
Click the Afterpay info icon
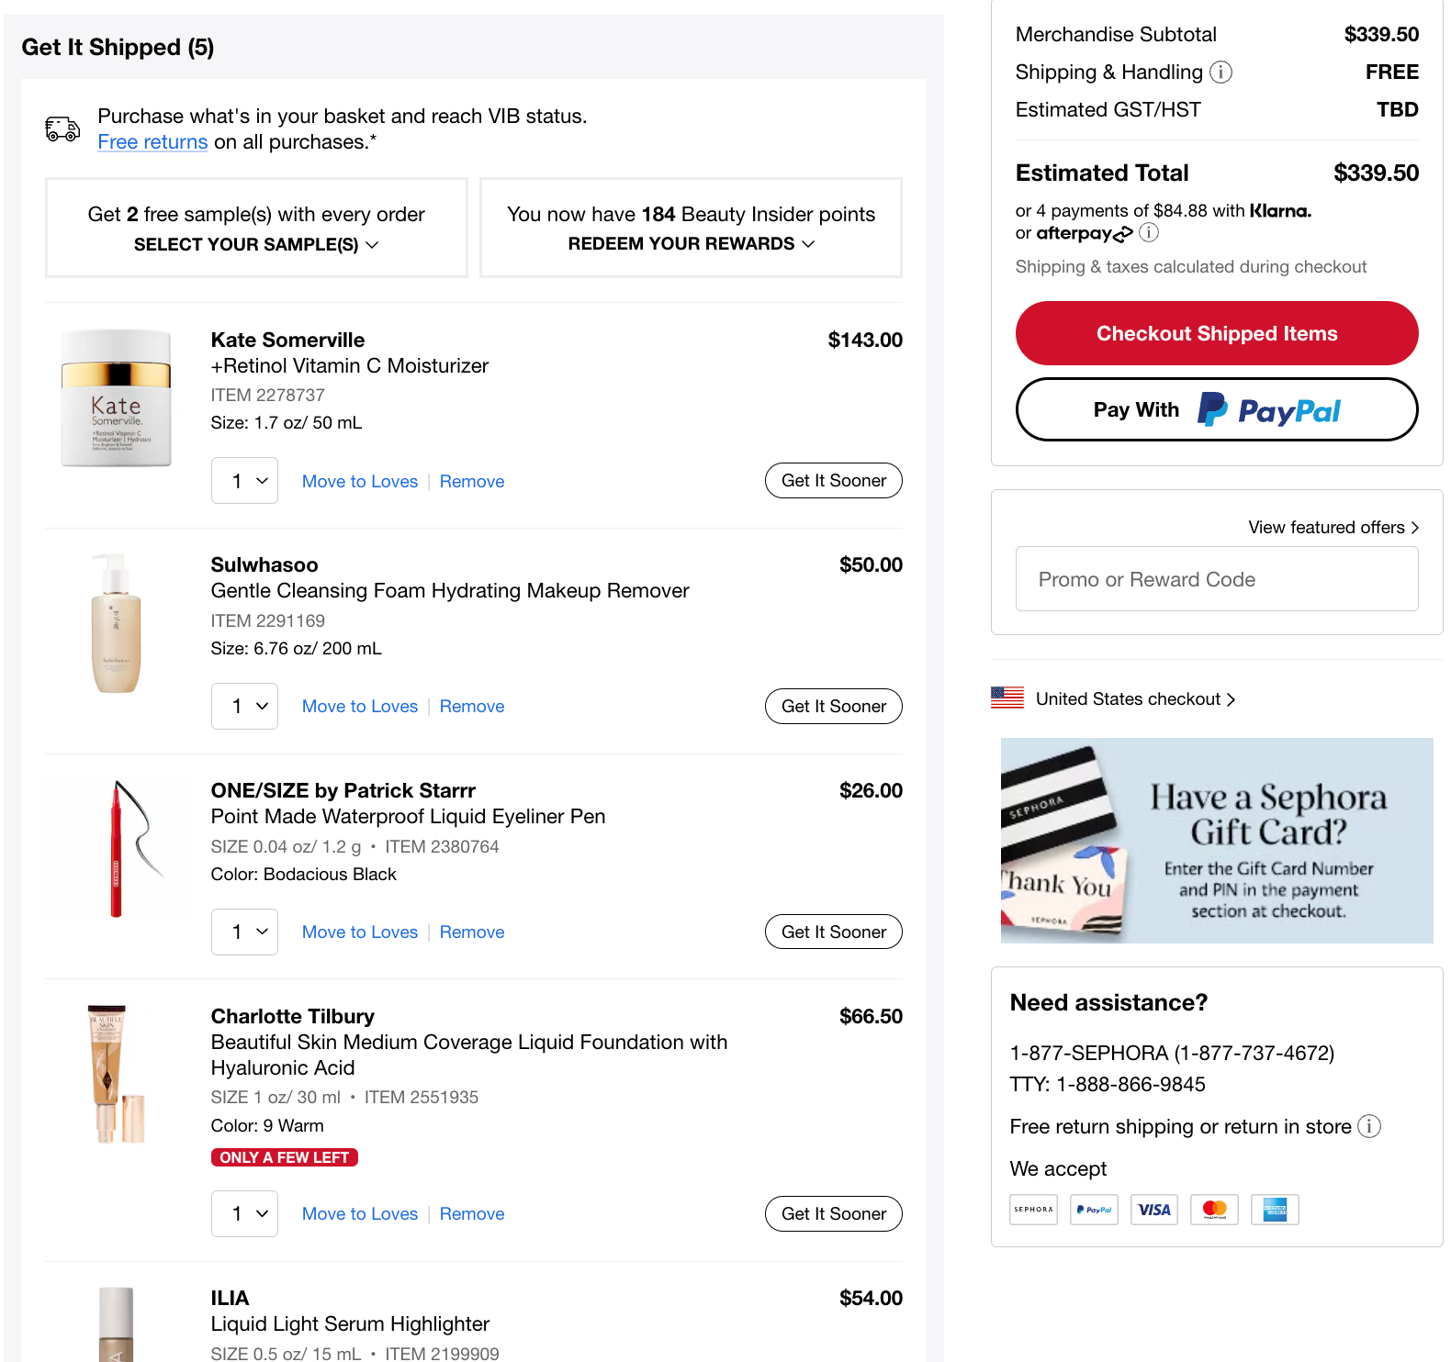point(1149,232)
